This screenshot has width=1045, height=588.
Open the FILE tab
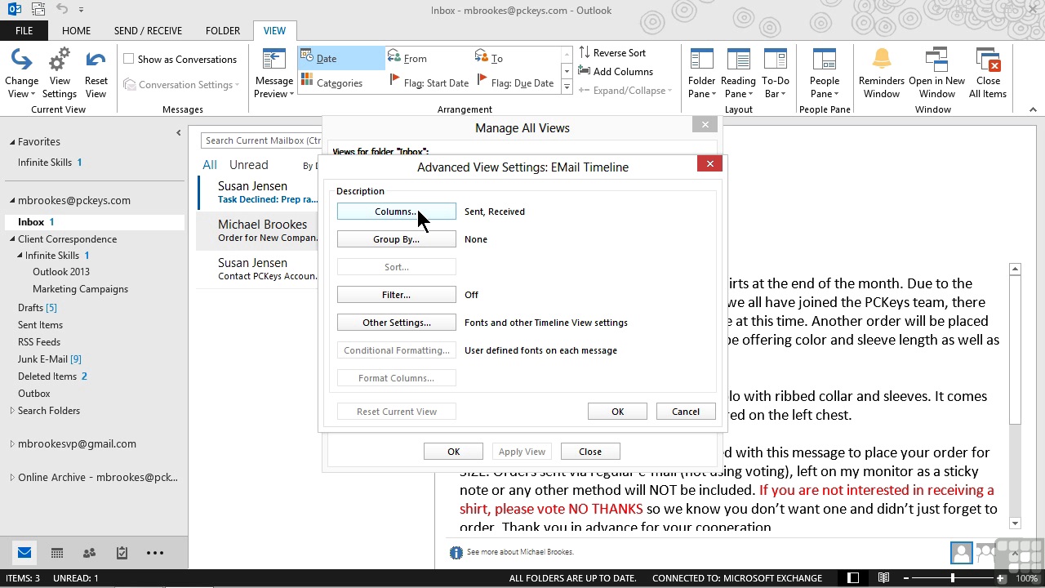tap(24, 30)
